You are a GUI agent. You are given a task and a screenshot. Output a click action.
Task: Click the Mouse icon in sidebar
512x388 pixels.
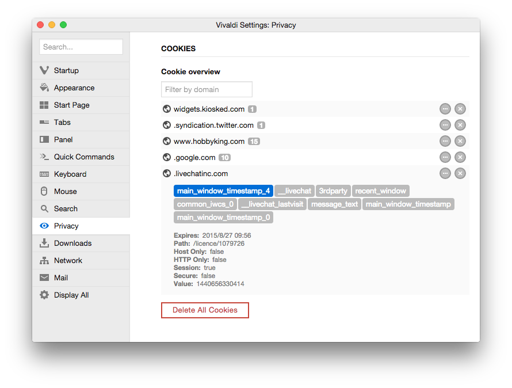(44, 191)
